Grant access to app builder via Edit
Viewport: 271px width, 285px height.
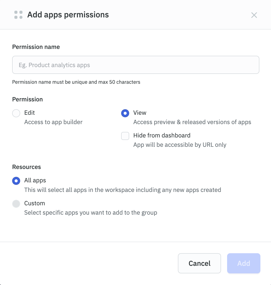[x=16, y=113]
